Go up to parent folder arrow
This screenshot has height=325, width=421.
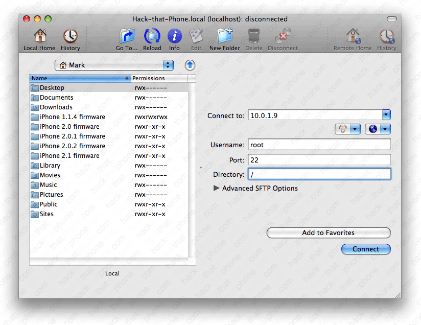click(x=190, y=65)
